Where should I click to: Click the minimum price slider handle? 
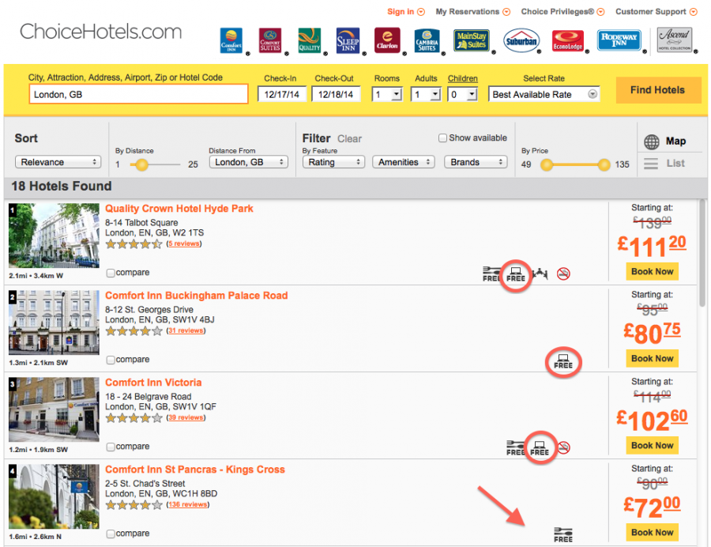[x=547, y=164]
